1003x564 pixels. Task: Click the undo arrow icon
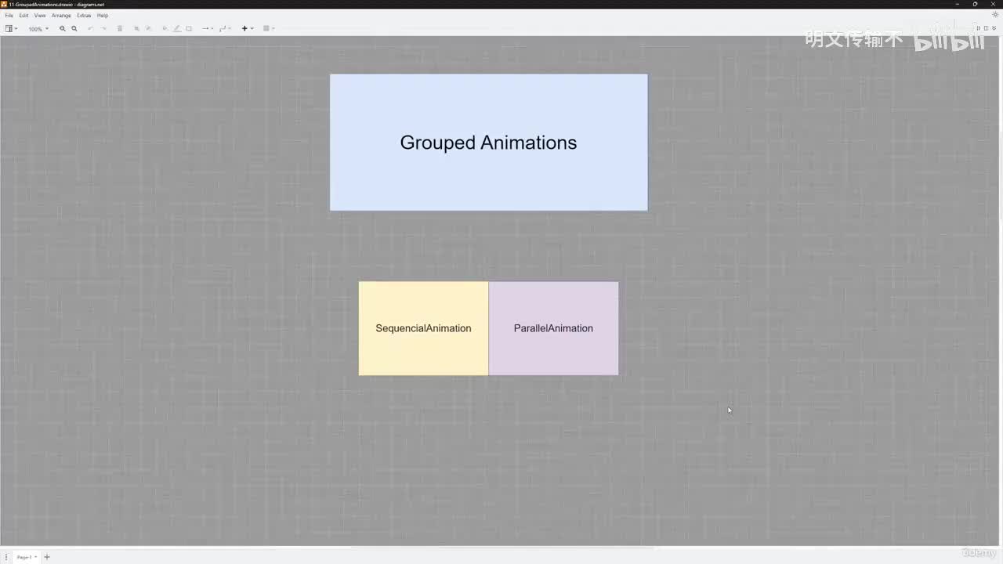click(x=91, y=29)
